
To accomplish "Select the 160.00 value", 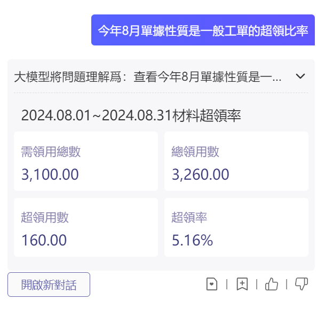I will click(x=44, y=240).
